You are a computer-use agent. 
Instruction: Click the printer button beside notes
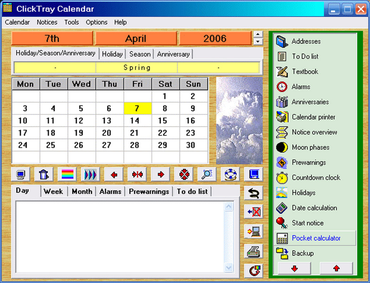(254, 251)
